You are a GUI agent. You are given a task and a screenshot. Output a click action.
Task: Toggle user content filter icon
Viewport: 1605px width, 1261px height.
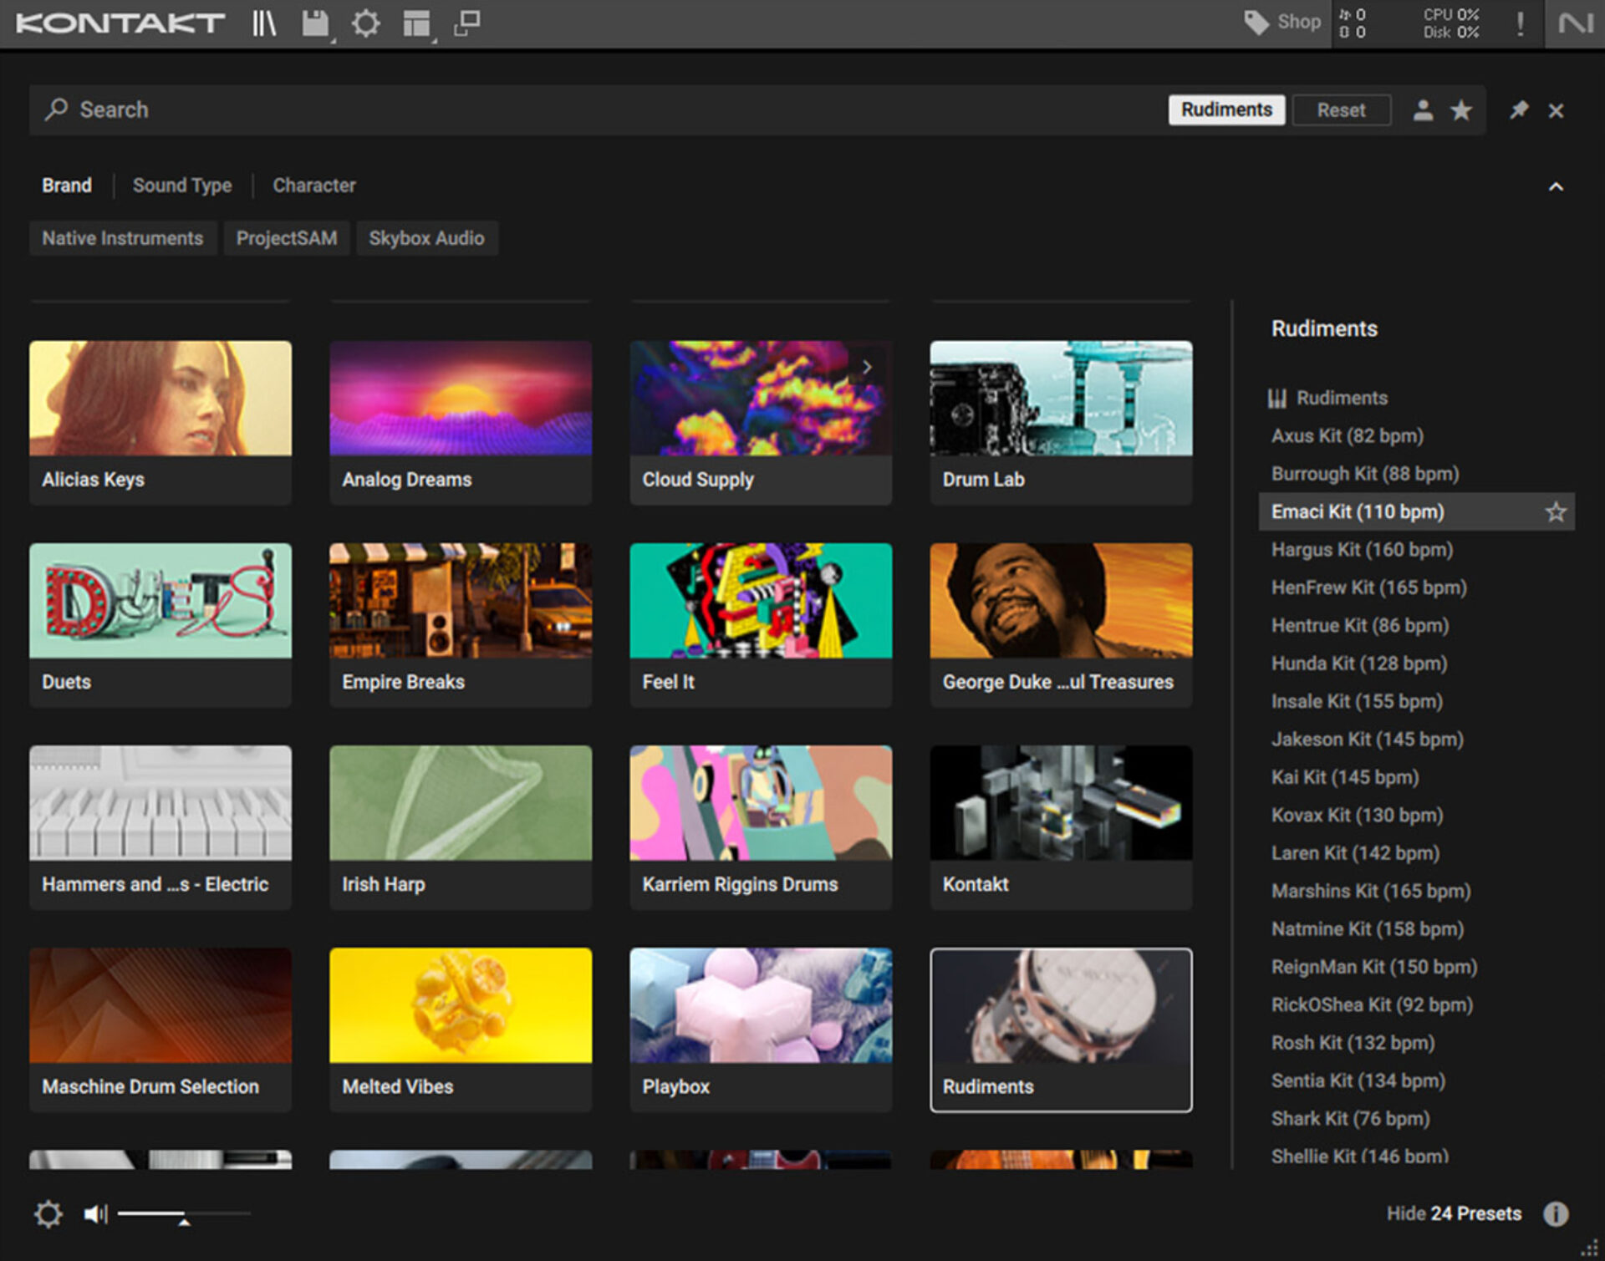point(1423,110)
